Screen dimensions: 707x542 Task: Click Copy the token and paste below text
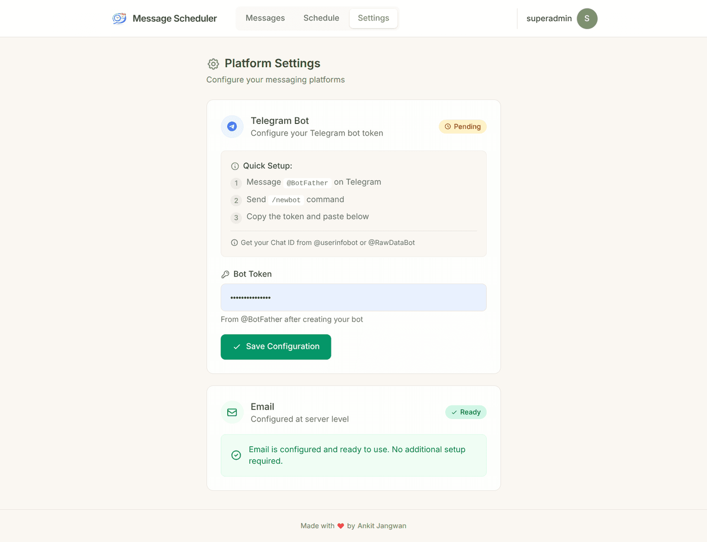click(x=307, y=217)
